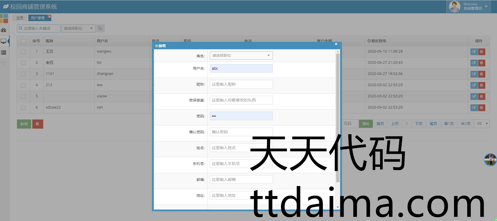Click the red batch delete trash button
Viewport: 497px width, 221px height.
click(x=37, y=124)
